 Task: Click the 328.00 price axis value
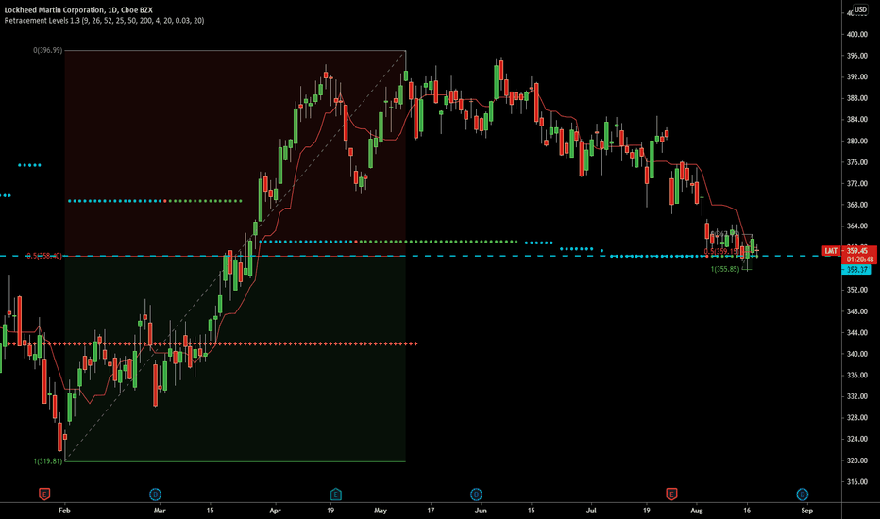point(857,417)
